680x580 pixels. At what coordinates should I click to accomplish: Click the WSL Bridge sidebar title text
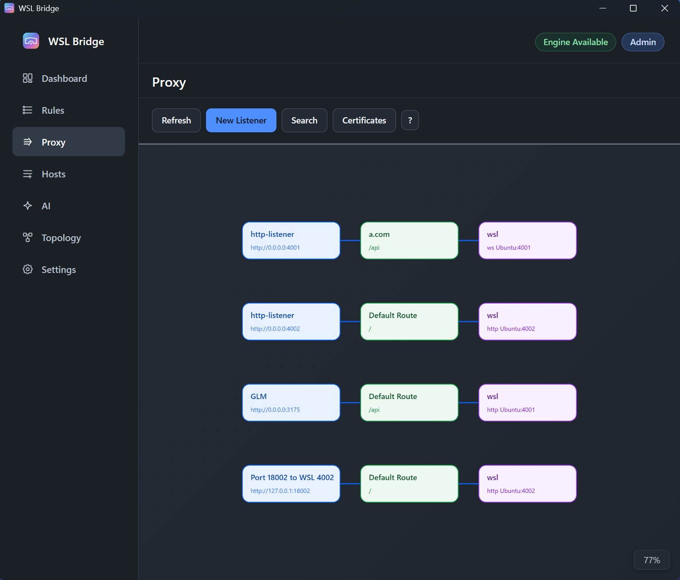[76, 41]
